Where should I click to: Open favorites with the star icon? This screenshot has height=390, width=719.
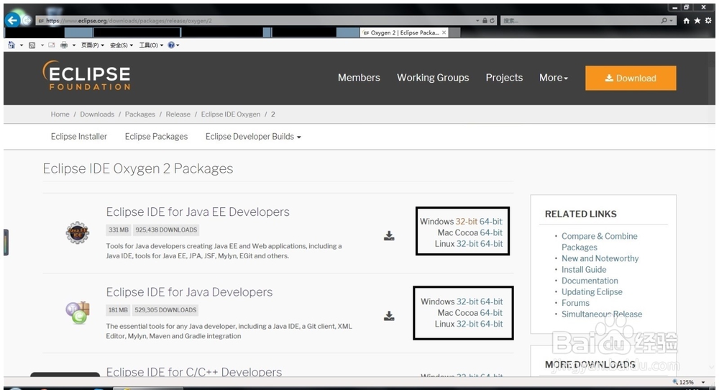click(697, 21)
